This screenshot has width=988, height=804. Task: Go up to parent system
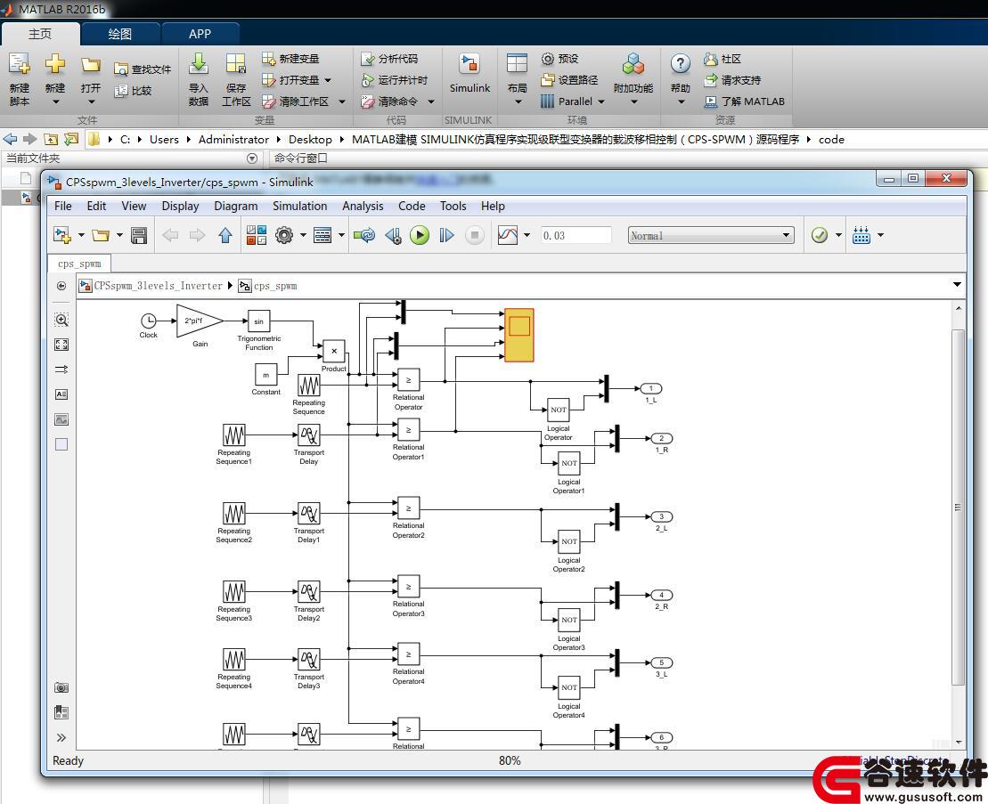(225, 235)
